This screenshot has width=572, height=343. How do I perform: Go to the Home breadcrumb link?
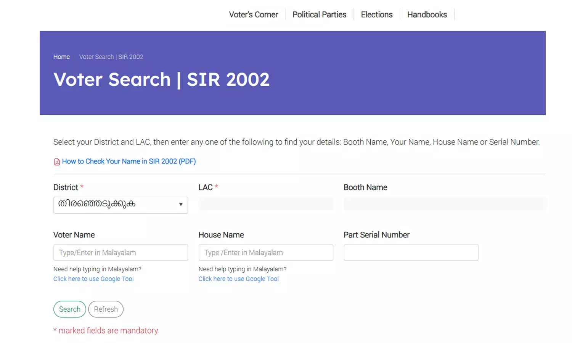pos(61,57)
